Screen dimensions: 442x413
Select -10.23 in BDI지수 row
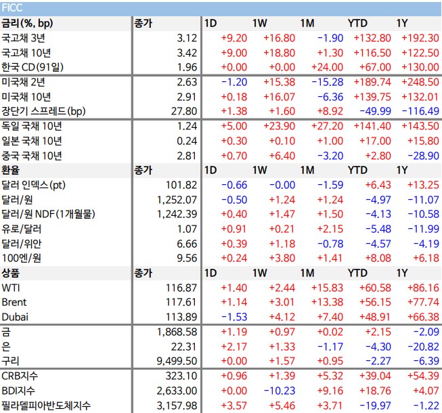coord(280,391)
